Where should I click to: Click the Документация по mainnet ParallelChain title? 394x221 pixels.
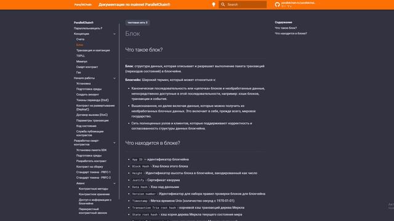pos(134,4)
